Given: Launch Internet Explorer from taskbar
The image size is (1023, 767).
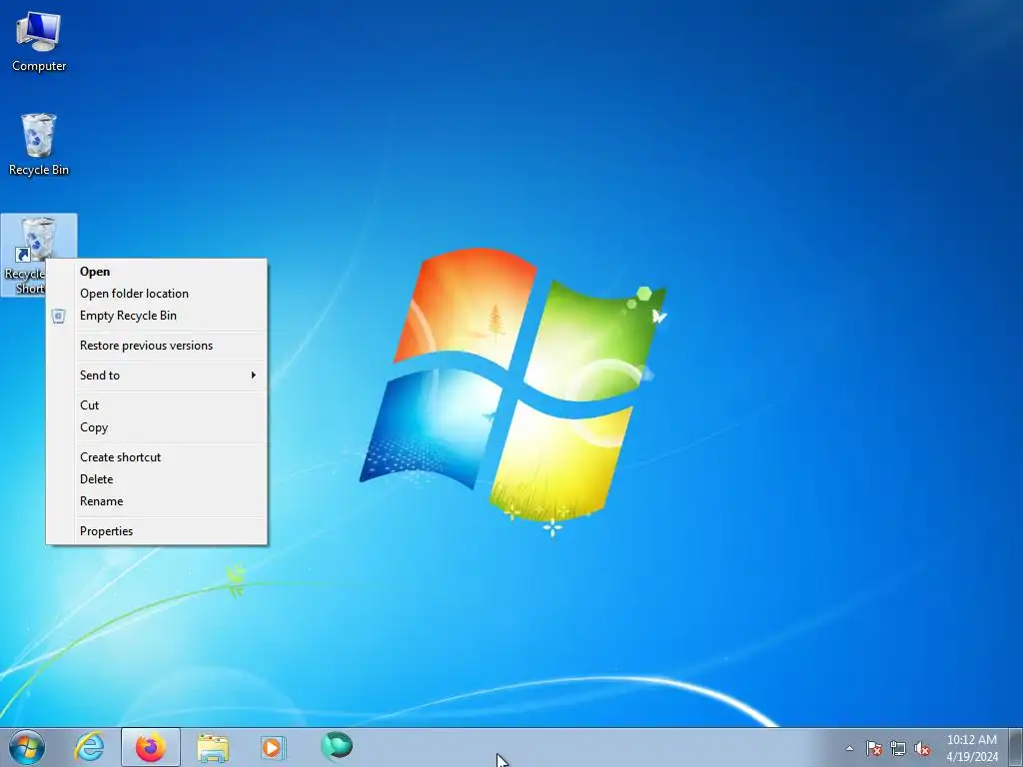Looking at the screenshot, I should tap(89, 747).
